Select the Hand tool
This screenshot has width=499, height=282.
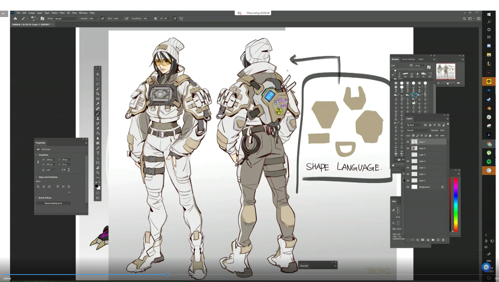point(98,168)
